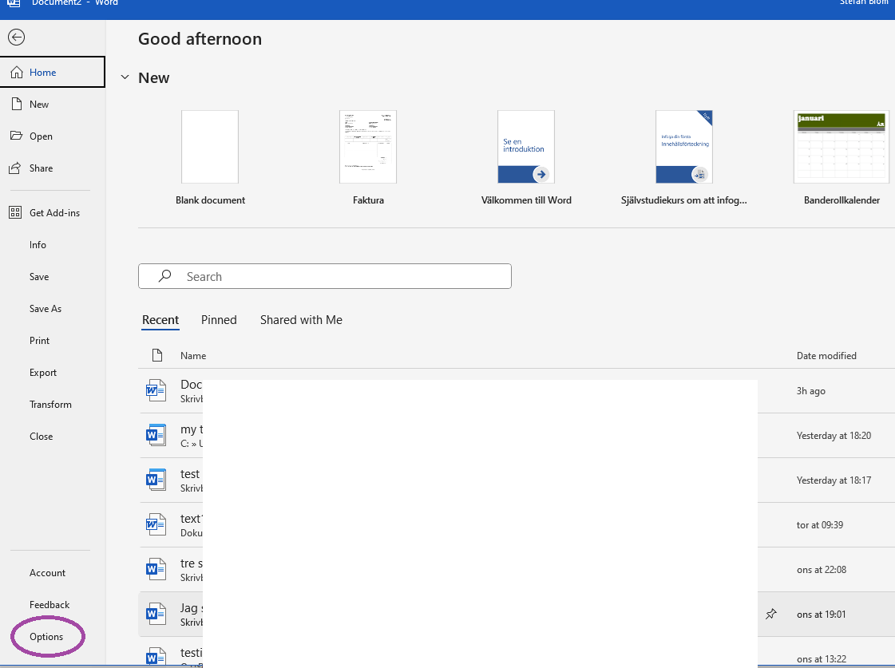Open Word Options
Screen dimensions: 895x668
[x=46, y=637]
